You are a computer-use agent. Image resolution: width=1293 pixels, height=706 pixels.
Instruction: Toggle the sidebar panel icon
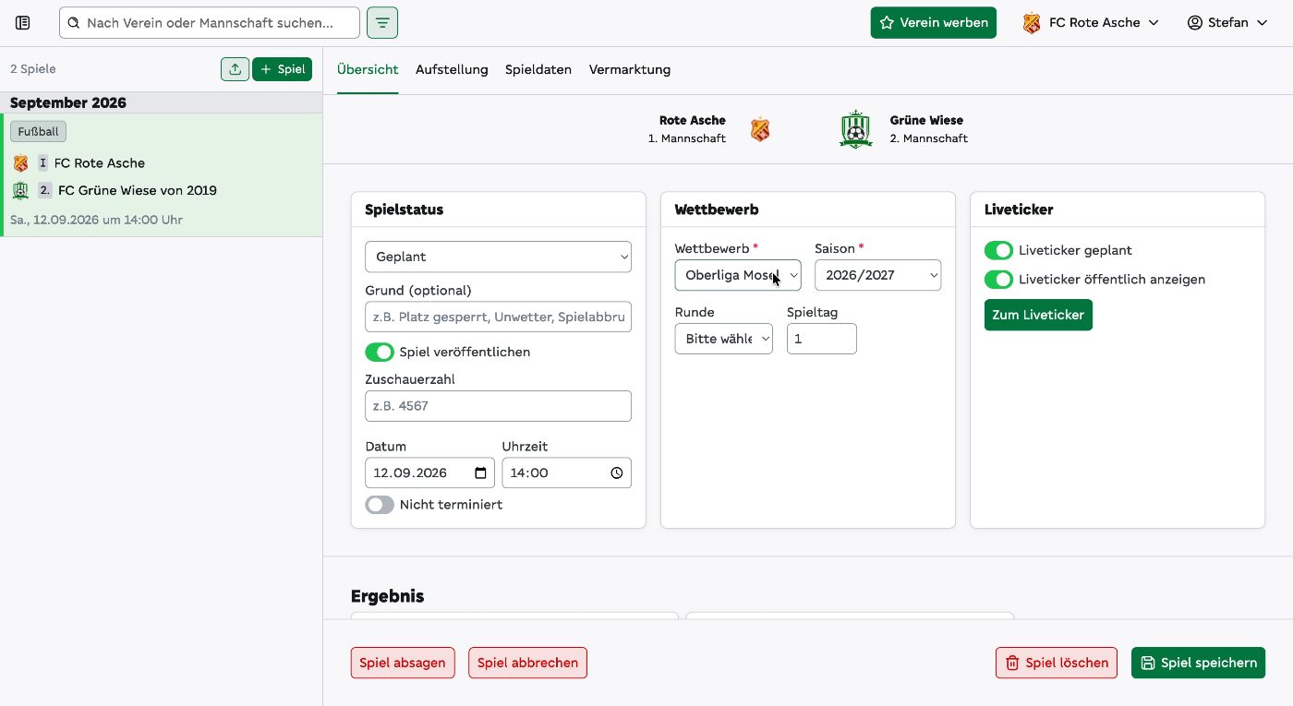pyautogui.click(x=23, y=23)
